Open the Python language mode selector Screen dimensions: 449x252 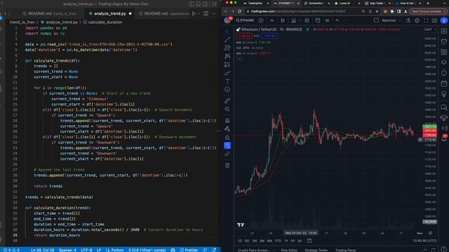pyautogui.click(x=117, y=250)
